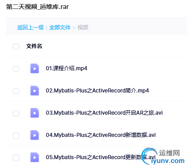Click the video icon for 01.课程介绍.mp4
This screenshot has width=187, height=168.
(35, 68)
